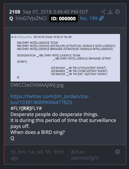Viewport: 129px width, 169px height.
Task: Click the DWCCbkDVMAAJWlJ.jpg filename
Action: click(x=37, y=85)
